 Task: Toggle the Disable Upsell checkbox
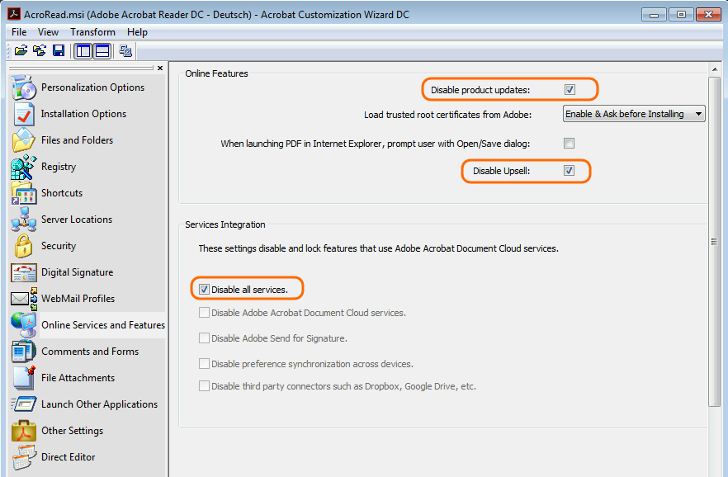pos(569,171)
